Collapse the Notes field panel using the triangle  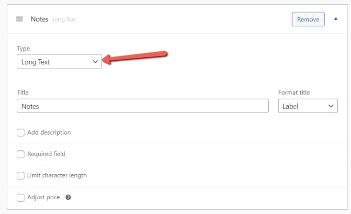pyautogui.click(x=335, y=19)
